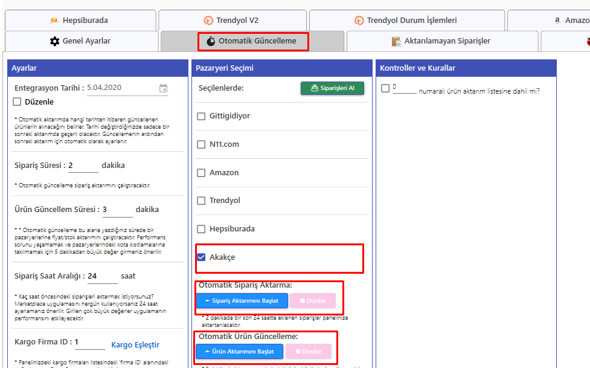Click the 'dakika' unit after Sipariş Süresi
This screenshot has width=590, height=368.
[114, 166]
